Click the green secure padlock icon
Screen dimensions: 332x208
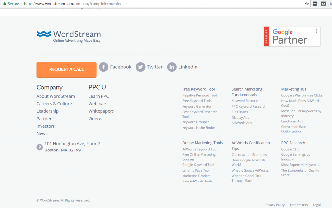(5, 4)
